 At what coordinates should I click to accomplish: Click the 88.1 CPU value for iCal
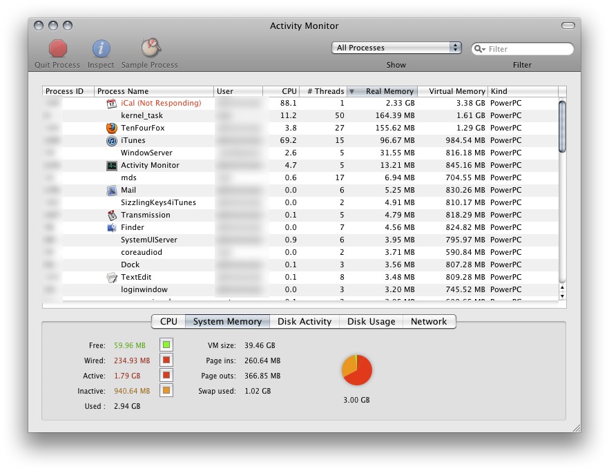pyautogui.click(x=288, y=103)
